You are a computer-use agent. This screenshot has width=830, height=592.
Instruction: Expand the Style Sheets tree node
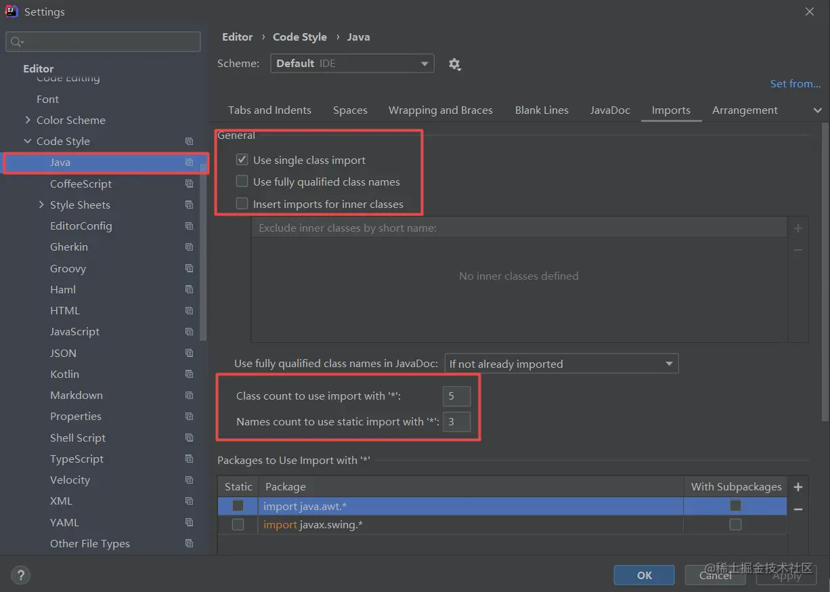click(41, 205)
